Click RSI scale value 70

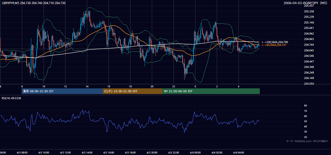click(x=305, y=111)
